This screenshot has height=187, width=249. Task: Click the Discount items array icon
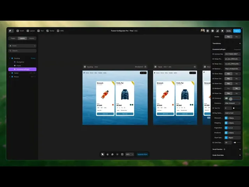click(x=226, y=118)
